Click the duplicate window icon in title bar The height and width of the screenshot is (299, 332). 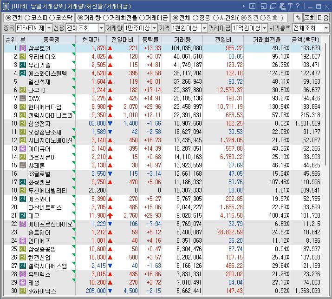click(x=273, y=6)
